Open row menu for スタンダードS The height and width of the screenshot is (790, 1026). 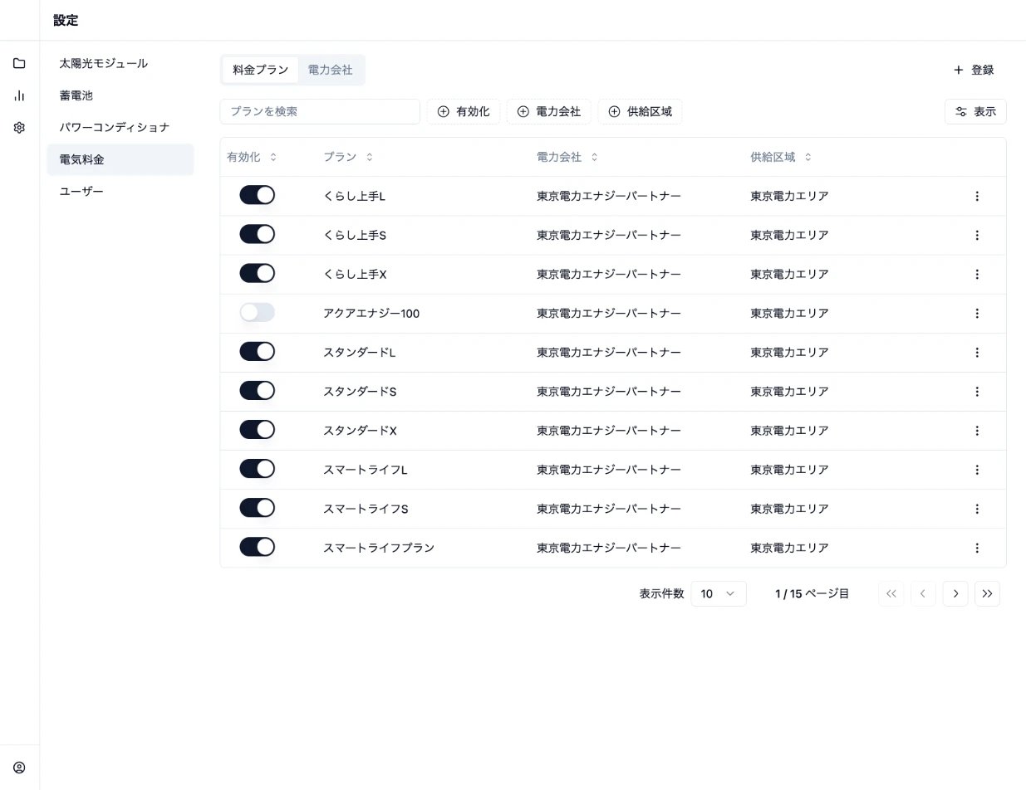click(977, 391)
